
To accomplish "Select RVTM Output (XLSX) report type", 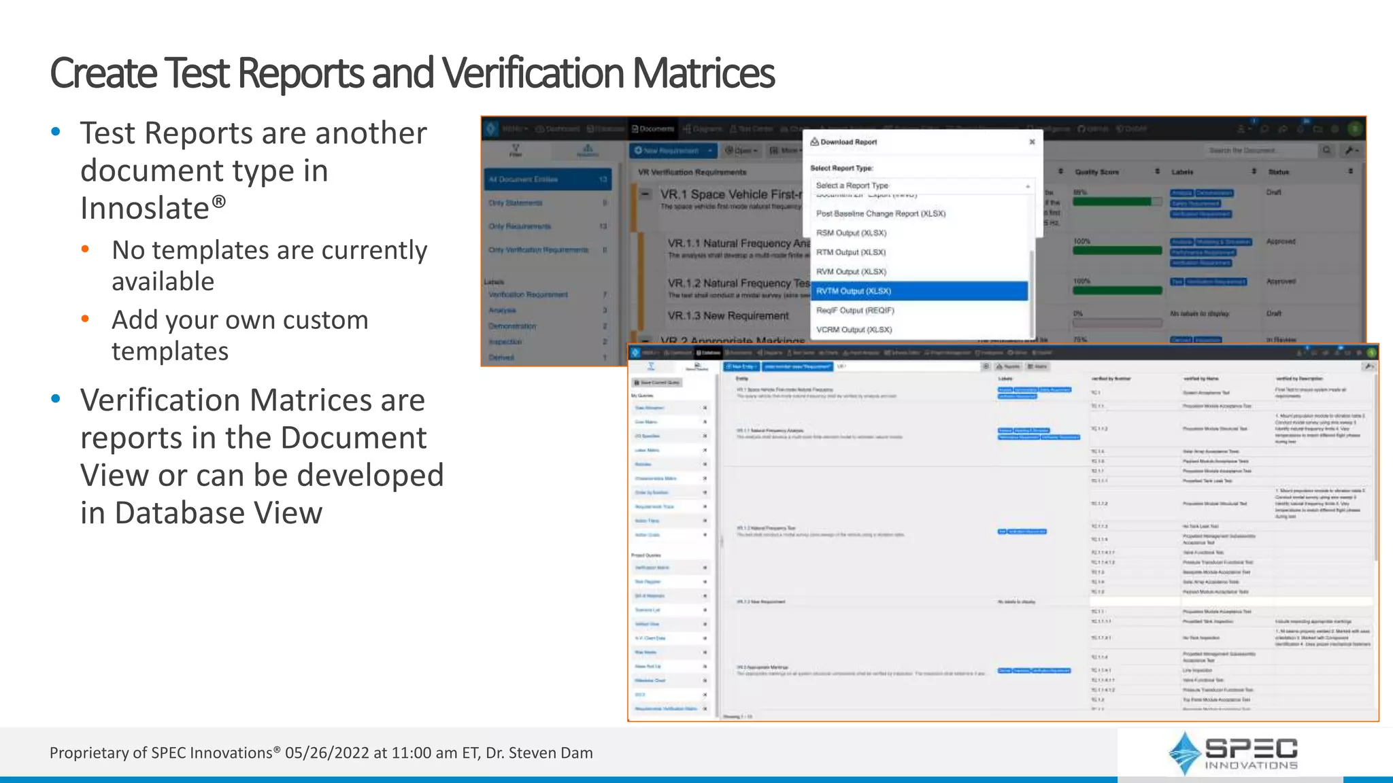I will [x=919, y=291].
